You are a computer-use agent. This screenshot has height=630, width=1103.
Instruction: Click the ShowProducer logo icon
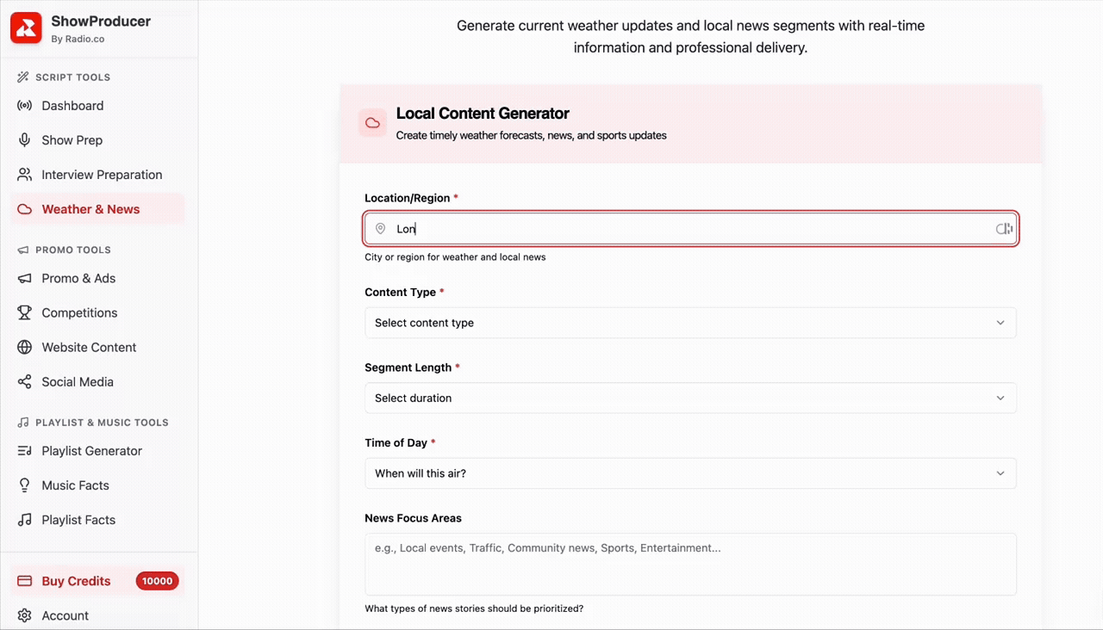(26, 28)
